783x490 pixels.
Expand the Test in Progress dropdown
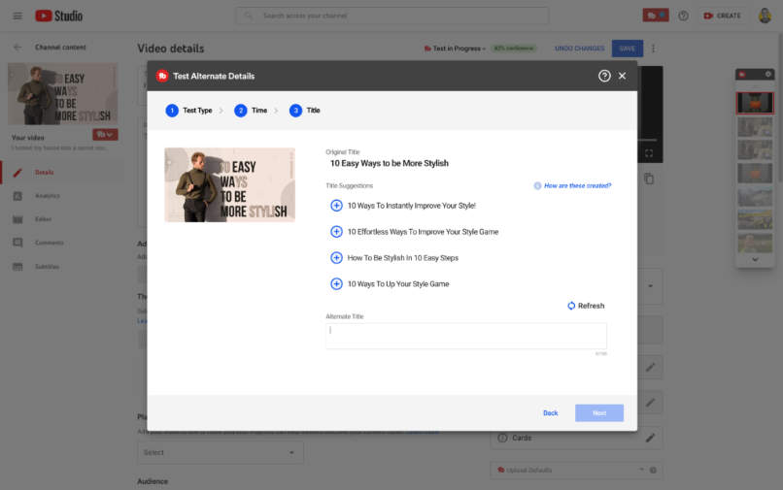tap(456, 49)
